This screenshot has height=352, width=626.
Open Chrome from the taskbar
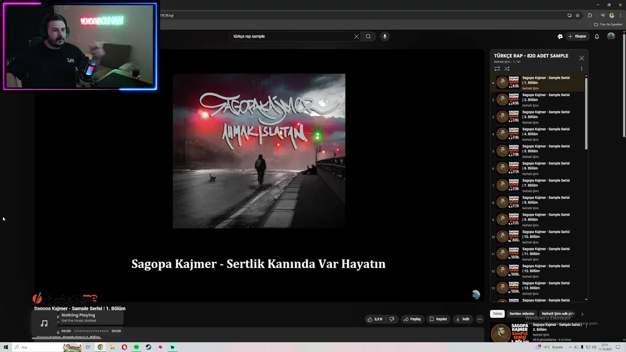click(x=100, y=347)
